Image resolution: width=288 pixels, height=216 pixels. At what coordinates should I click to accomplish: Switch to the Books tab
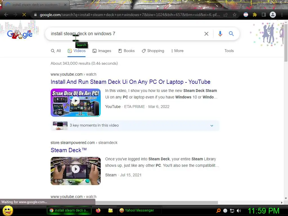126,51
